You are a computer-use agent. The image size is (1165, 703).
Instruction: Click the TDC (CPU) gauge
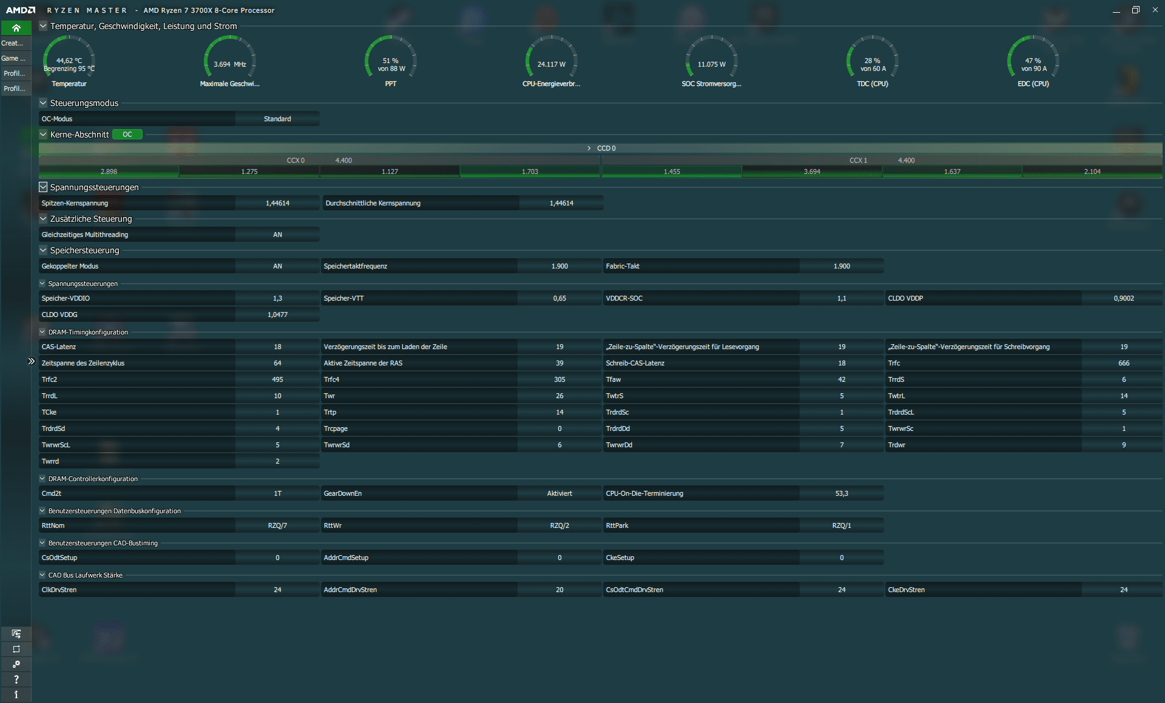(x=873, y=62)
